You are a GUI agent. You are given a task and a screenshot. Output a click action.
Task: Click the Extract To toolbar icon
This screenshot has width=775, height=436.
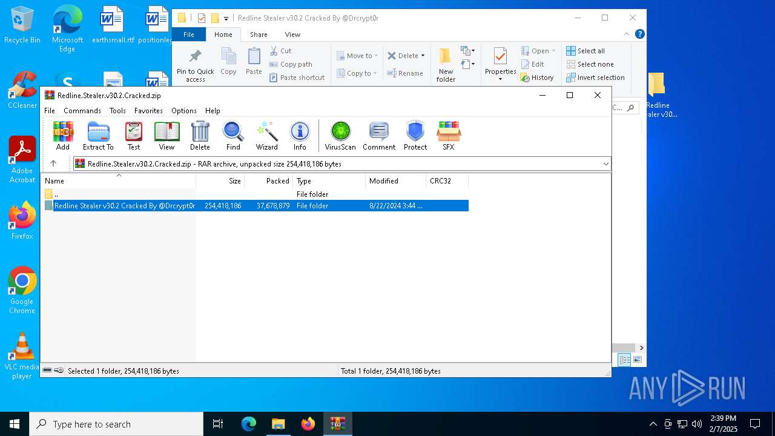[98, 136]
